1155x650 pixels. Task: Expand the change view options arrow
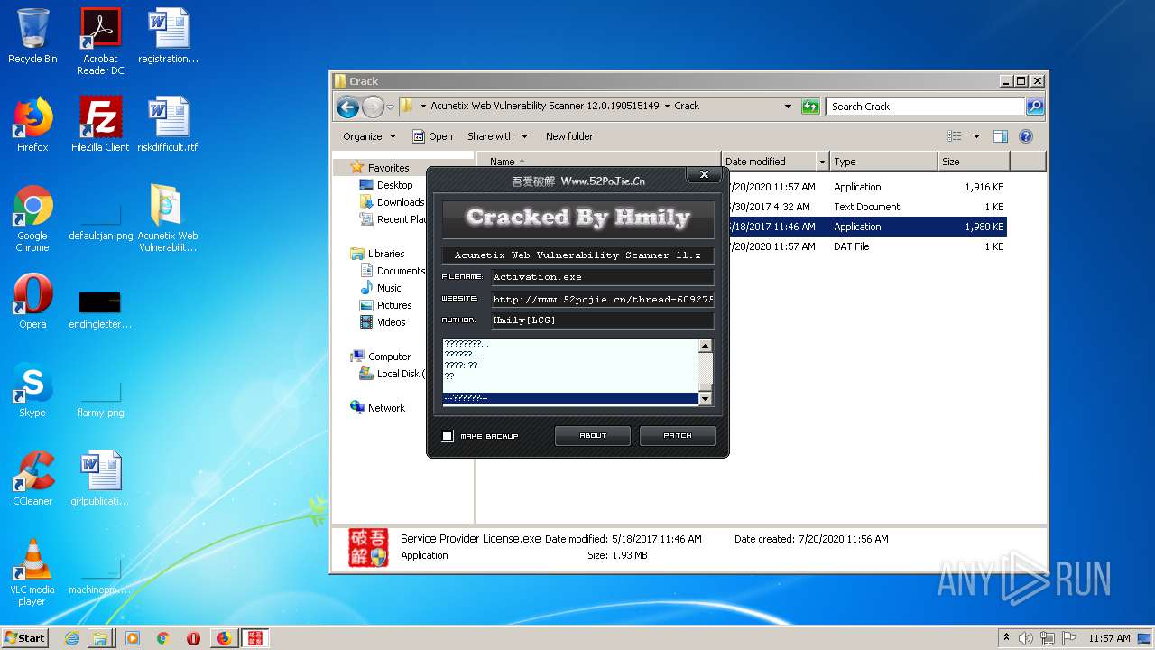[x=976, y=136]
